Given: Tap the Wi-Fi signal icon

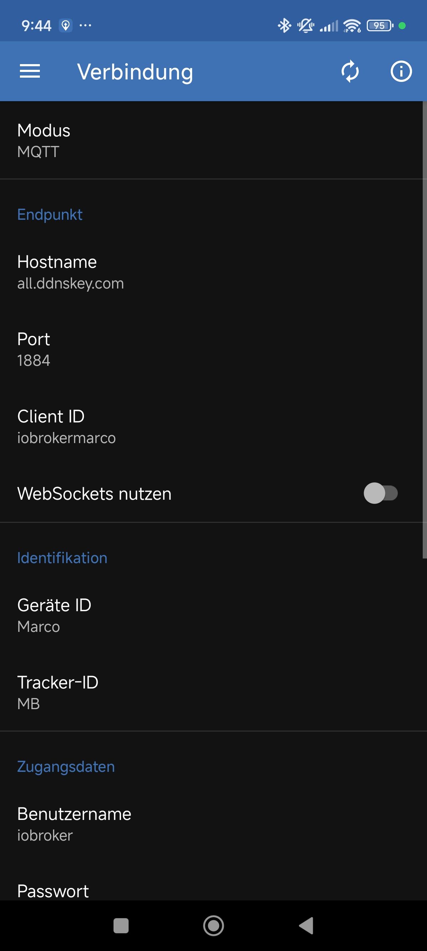Looking at the screenshot, I should [x=352, y=26].
